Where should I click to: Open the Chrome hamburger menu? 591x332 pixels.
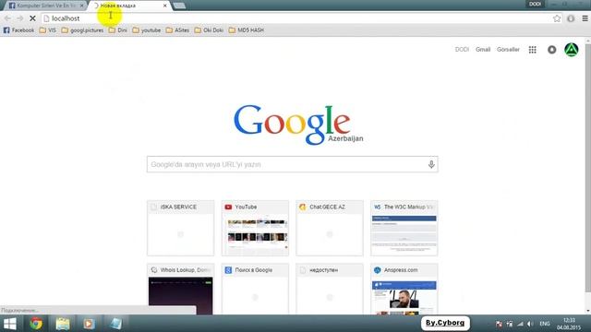tap(585, 18)
